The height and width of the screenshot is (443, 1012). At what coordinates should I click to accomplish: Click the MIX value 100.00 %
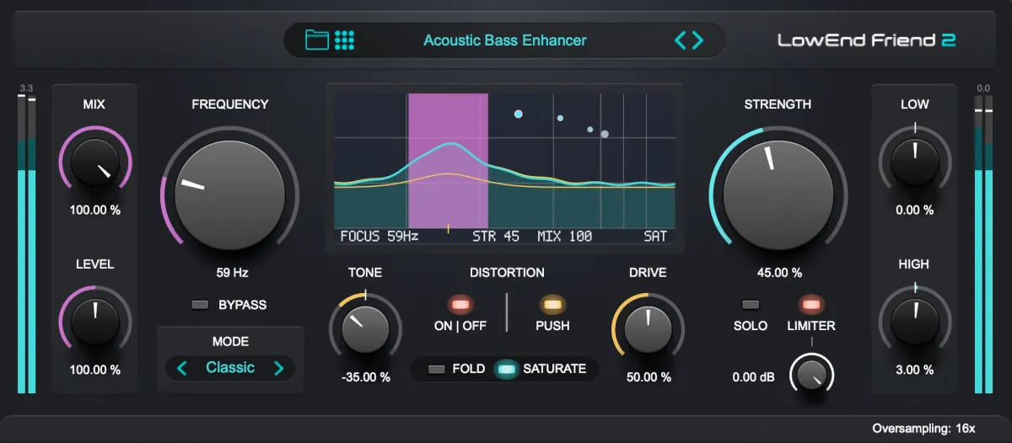point(95,210)
